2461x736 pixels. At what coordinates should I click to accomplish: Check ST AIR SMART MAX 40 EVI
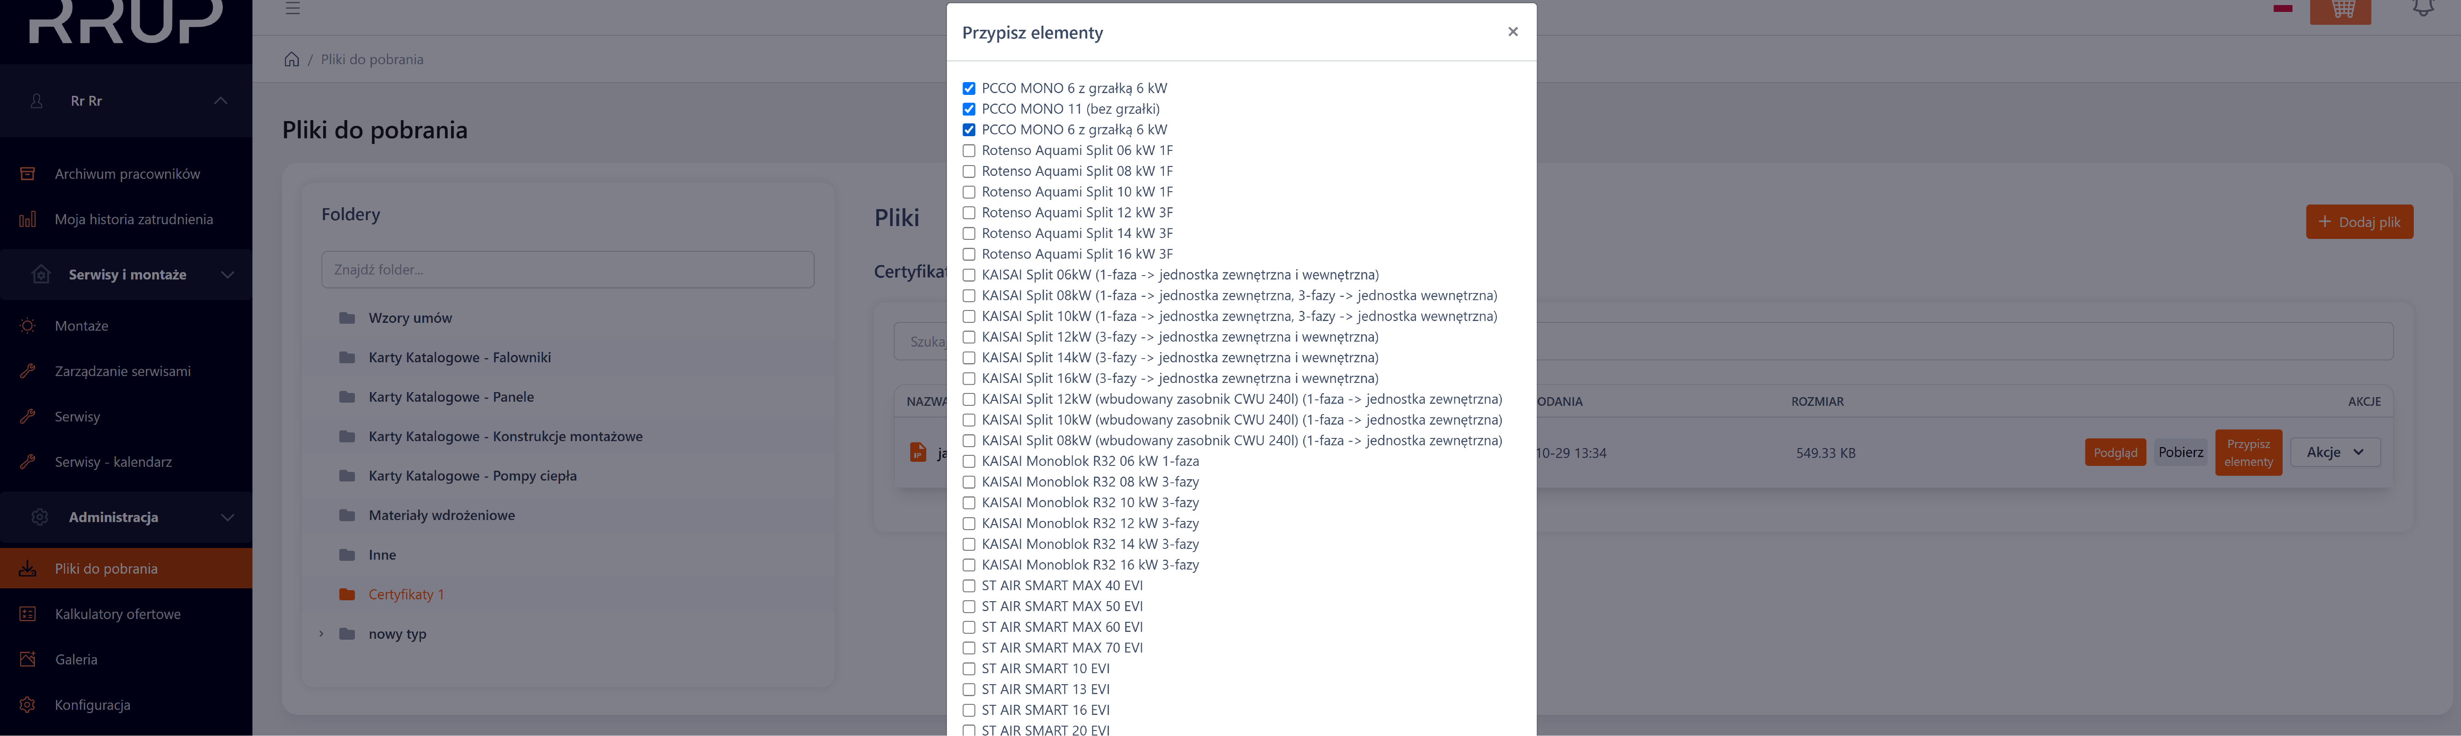[969, 586]
